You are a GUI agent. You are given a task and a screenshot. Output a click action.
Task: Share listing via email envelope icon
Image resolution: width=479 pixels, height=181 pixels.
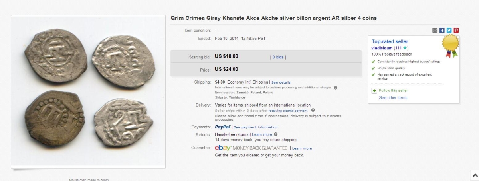click(435, 30)
